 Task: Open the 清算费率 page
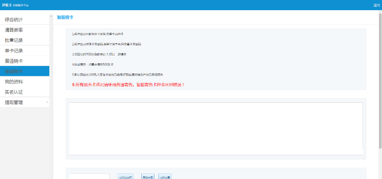click(x=14, y=30)
